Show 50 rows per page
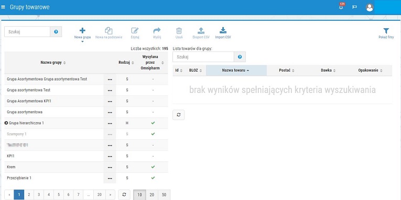The width and height of the screenshot is (401, 200). click(x=164, y=195)
